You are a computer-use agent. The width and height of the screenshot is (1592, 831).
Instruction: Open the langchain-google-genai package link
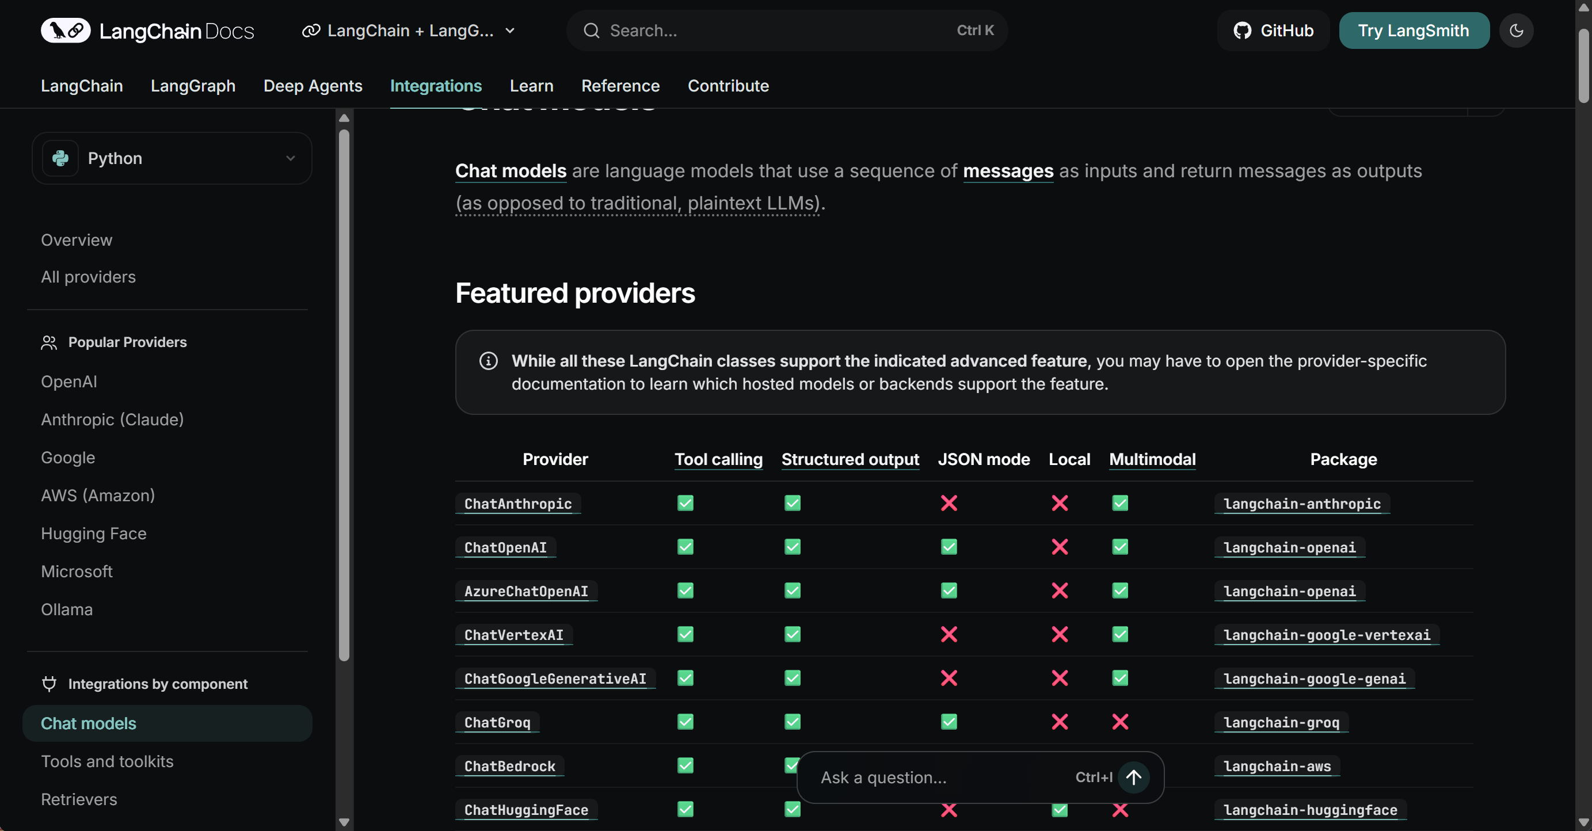(x=1315, y=678)
